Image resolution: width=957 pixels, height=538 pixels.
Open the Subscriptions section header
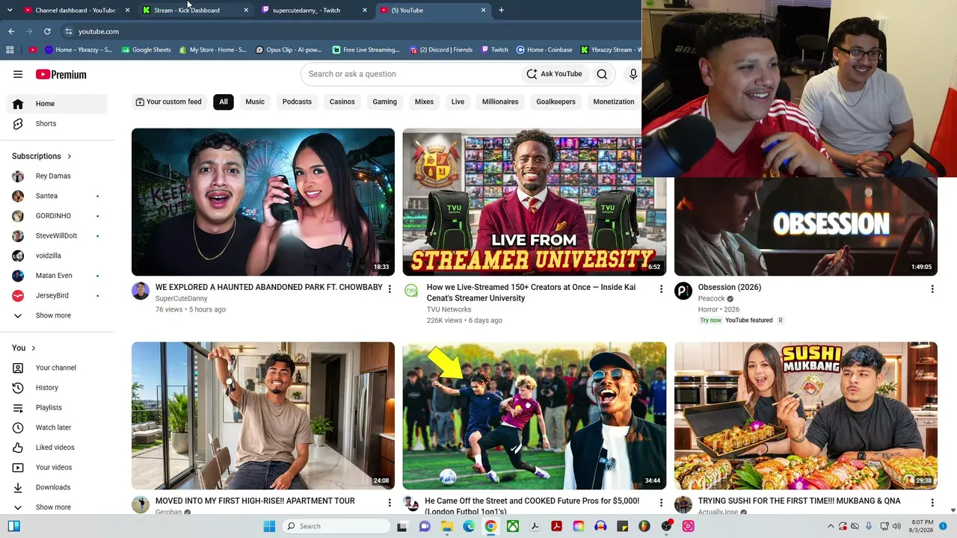click(42, 156)
